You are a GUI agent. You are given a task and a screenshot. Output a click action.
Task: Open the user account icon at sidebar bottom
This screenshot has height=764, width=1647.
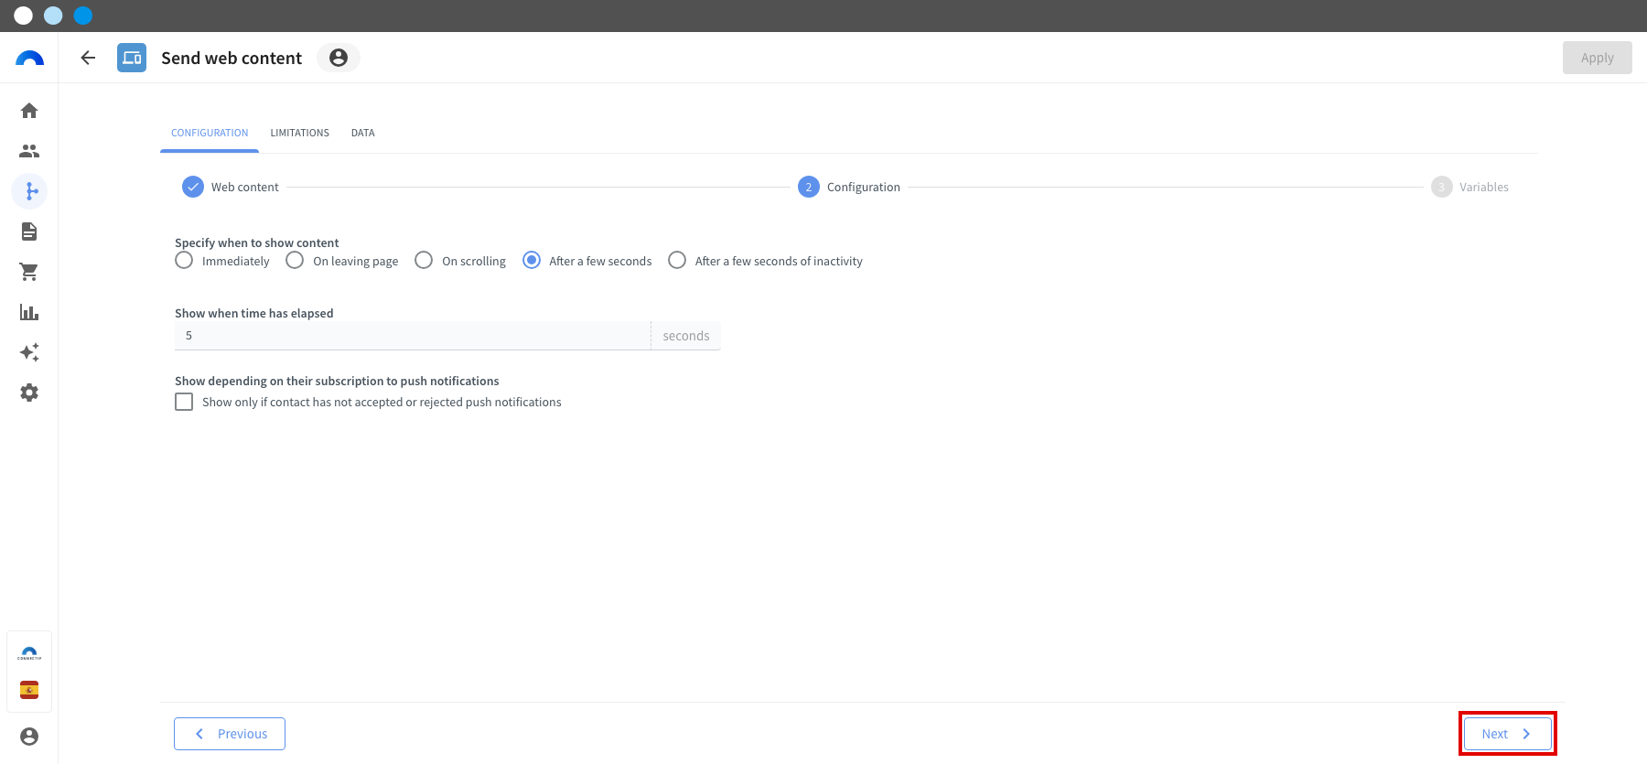click(29, 737)
